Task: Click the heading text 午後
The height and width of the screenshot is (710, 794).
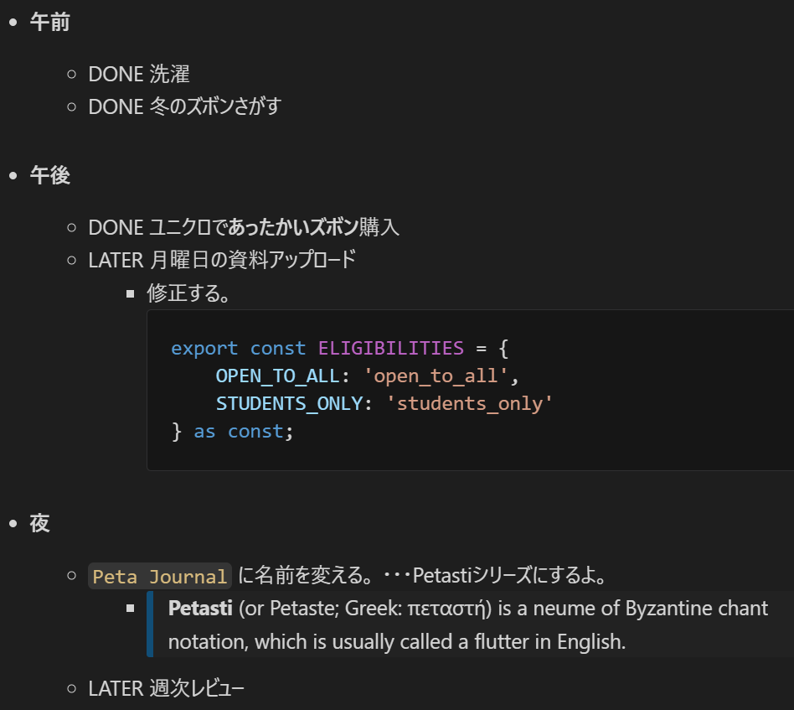Action: pyautogui.click(x=49, y=175)
